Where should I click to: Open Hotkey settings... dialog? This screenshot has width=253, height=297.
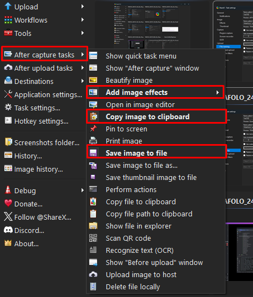(44, 121)
